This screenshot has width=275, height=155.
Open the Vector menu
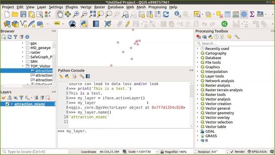[x=86, y=7]
